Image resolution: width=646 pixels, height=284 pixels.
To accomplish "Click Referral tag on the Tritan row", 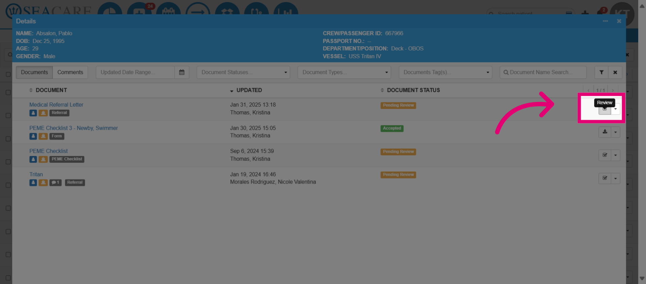I will coord(75,182).
